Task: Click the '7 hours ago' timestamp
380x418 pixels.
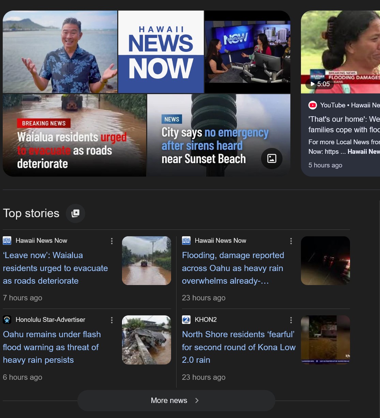Action: 22,298
